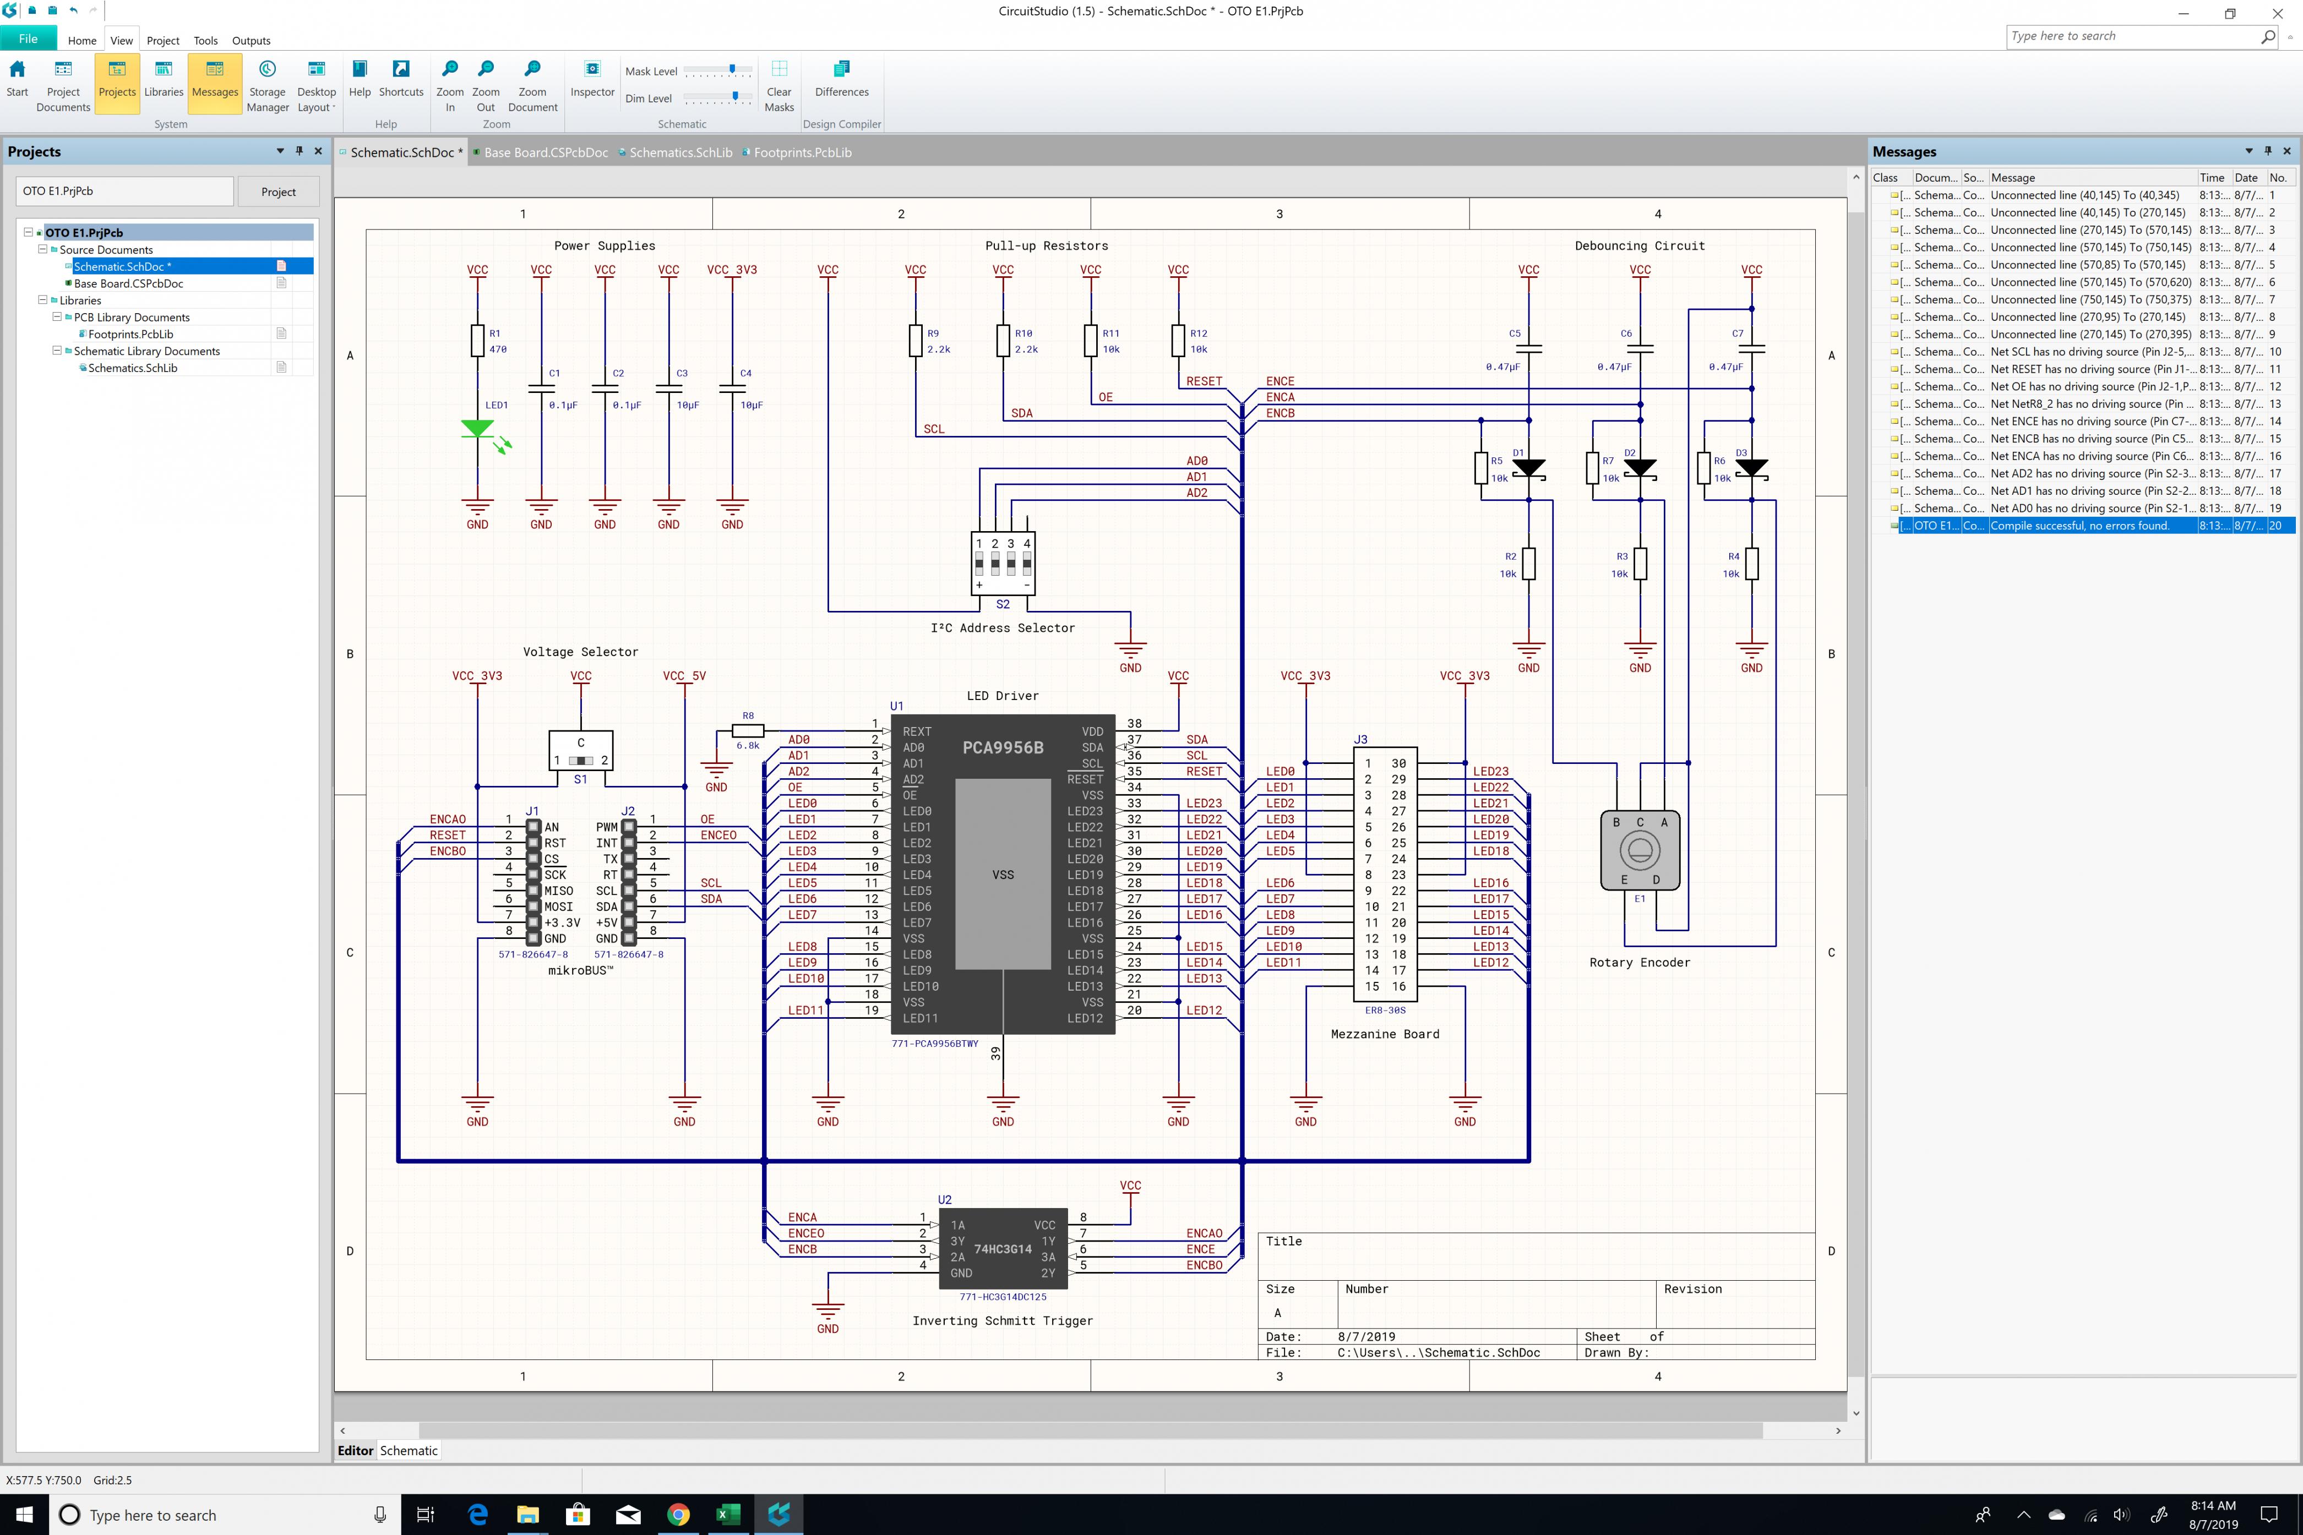Click the rotary encoder E1 symbol
This screenshot has width=2303, height=1535.
pos(1639,850)
